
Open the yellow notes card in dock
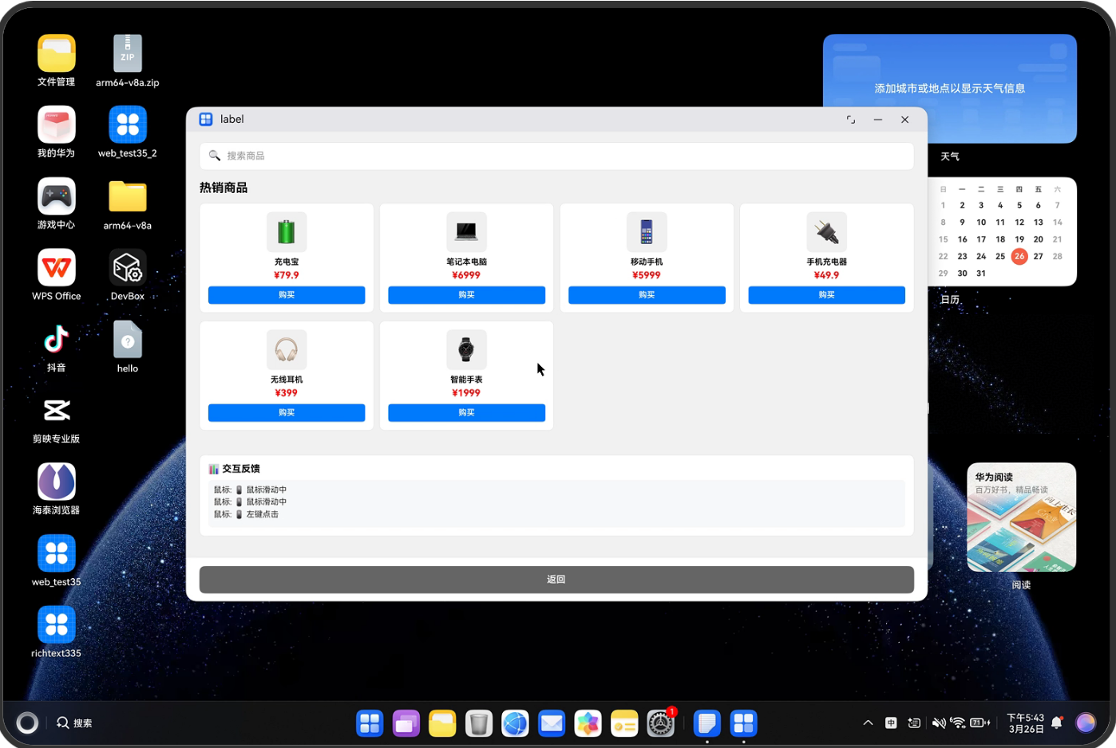point(624,723)
